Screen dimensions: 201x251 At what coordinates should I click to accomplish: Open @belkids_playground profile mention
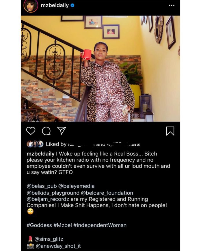click(x=53, y=193)
